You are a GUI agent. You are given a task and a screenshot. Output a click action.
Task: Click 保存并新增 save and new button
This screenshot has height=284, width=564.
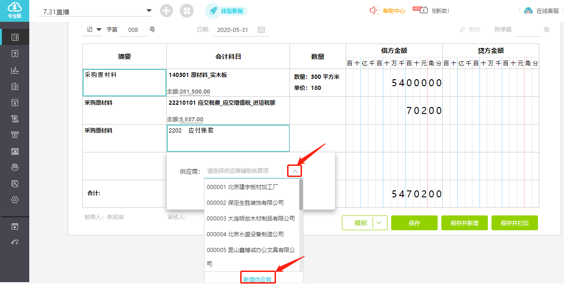pyautogui.click(x=465, y=223)
